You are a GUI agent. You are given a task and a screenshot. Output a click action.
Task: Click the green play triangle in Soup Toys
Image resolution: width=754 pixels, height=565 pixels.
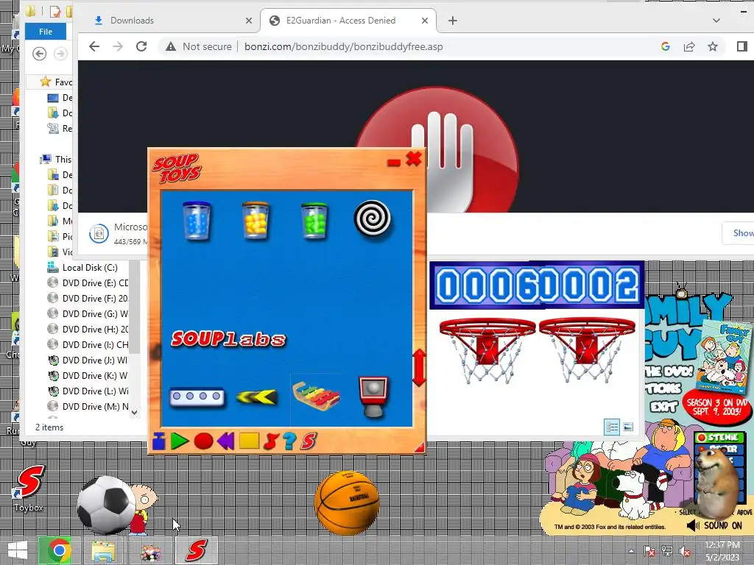coord(180,441)
